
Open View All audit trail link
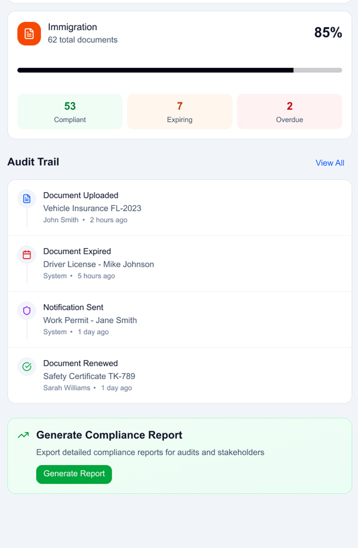(x=330, y=163)
